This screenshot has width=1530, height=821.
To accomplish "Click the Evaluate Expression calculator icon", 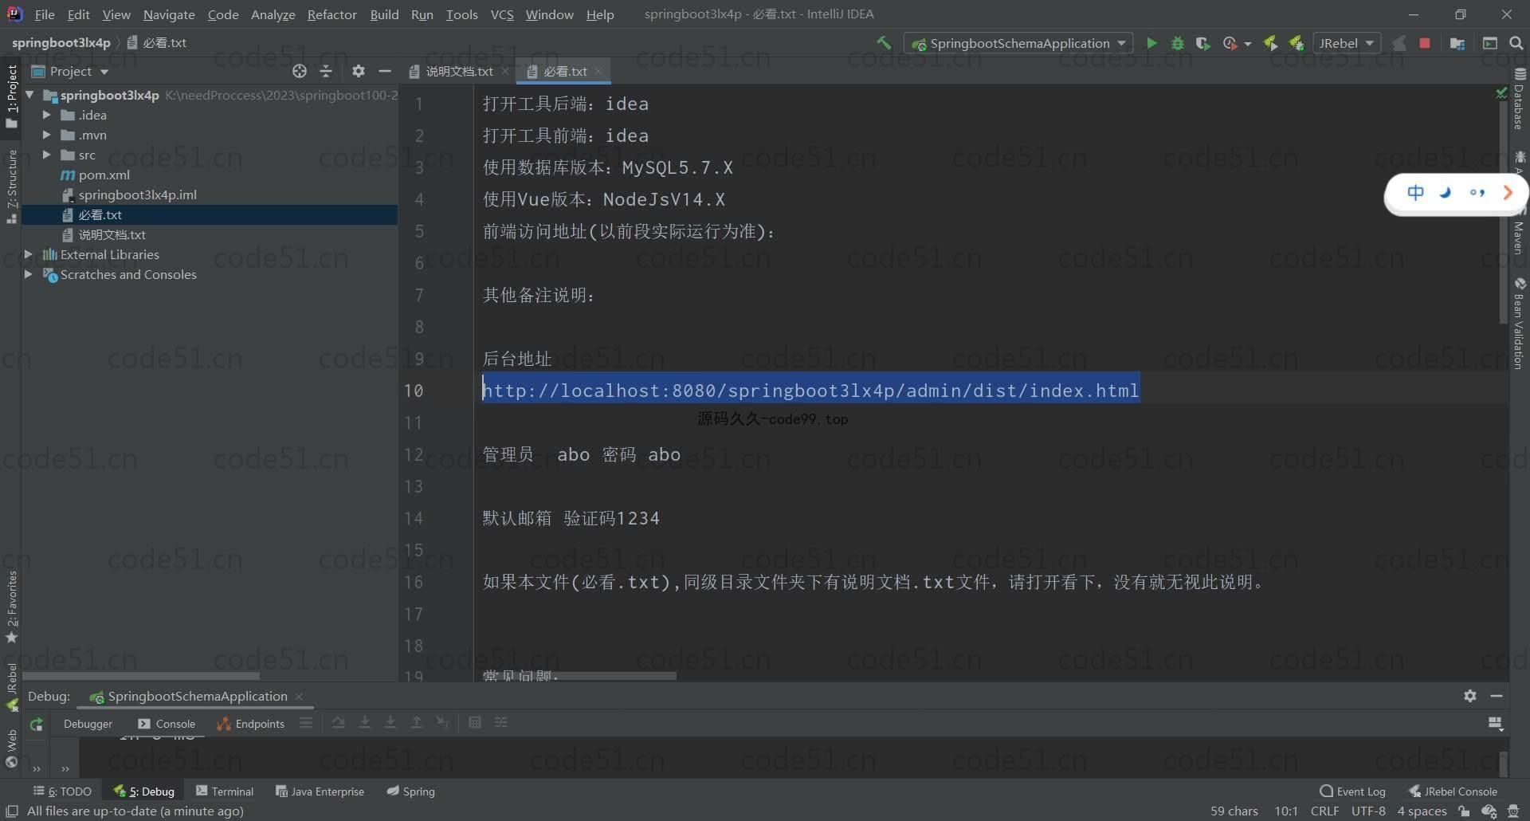I will [475, 723].
